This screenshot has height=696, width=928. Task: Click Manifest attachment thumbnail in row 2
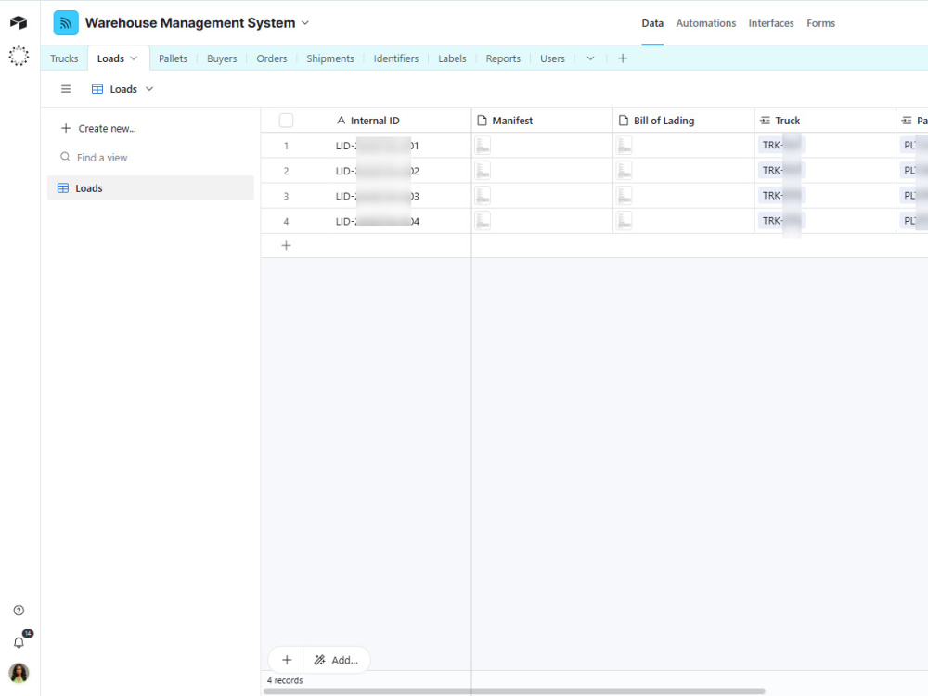point(483,171)
